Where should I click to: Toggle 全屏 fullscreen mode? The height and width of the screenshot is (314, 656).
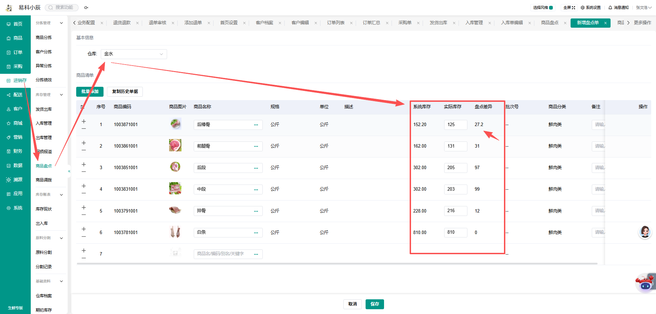[x=569, y=8]
